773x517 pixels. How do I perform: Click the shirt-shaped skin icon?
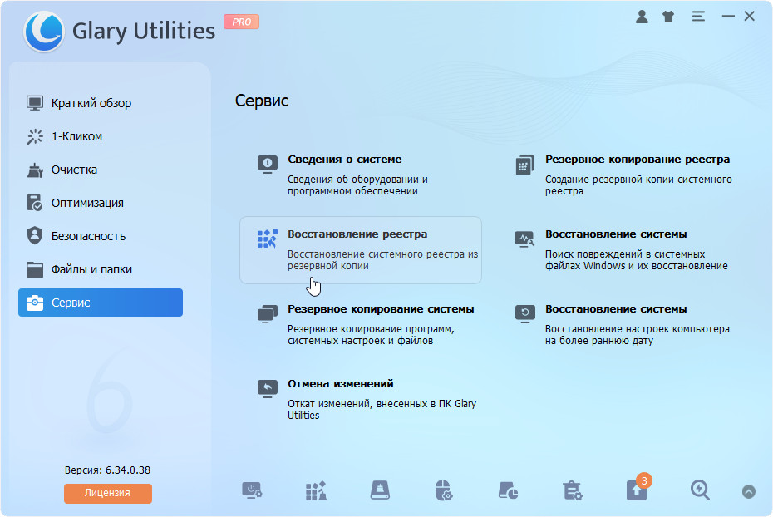[x=669, y=16]
